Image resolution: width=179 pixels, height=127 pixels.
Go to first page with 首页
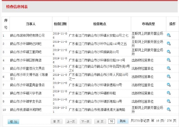coord(57,121)
